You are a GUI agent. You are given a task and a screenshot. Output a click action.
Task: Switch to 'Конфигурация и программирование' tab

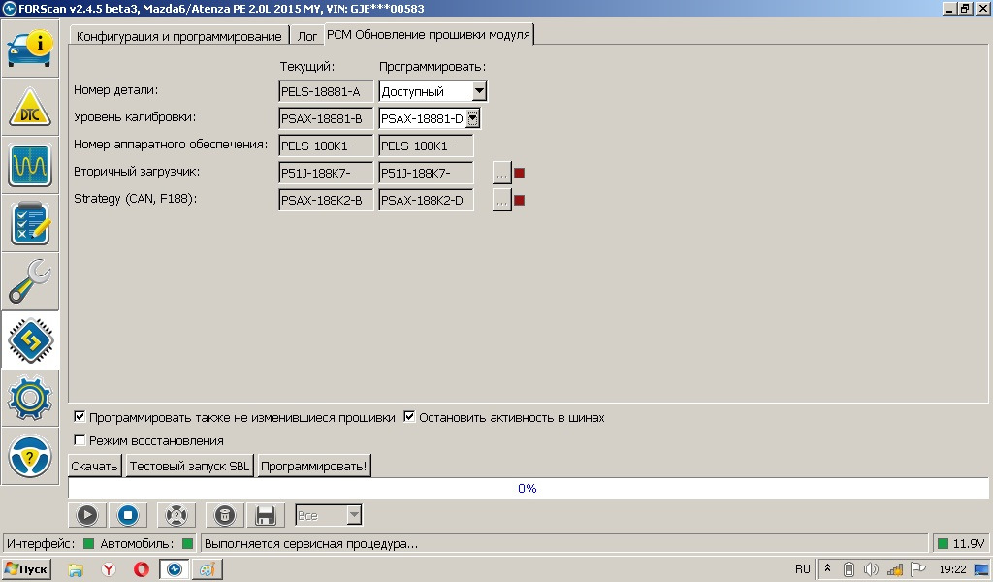178,36
